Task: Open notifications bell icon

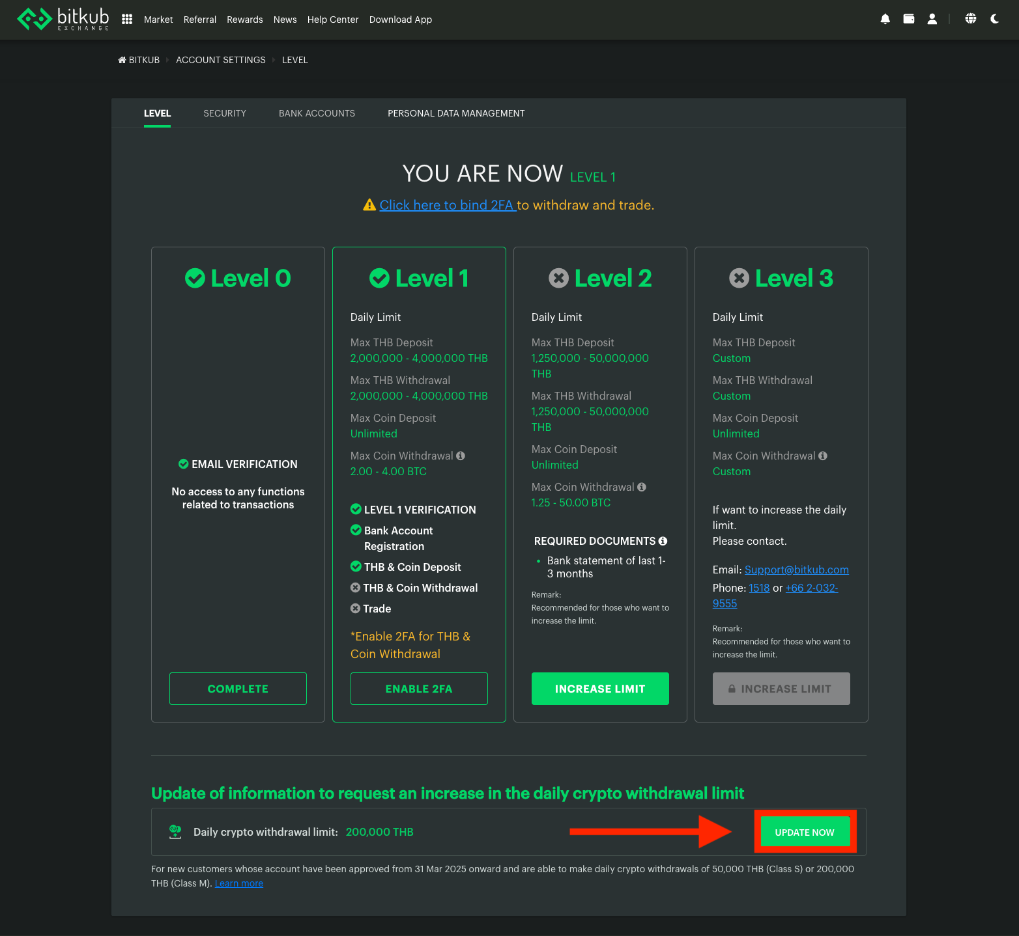Action: click(885, 19)
